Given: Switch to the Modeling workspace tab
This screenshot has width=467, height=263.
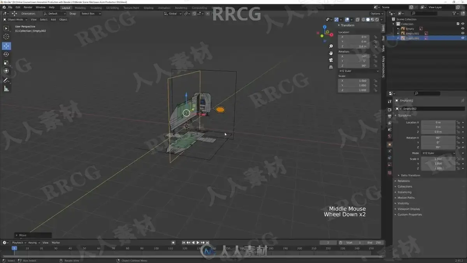Looking at the screenshot, I should point(80,8).
